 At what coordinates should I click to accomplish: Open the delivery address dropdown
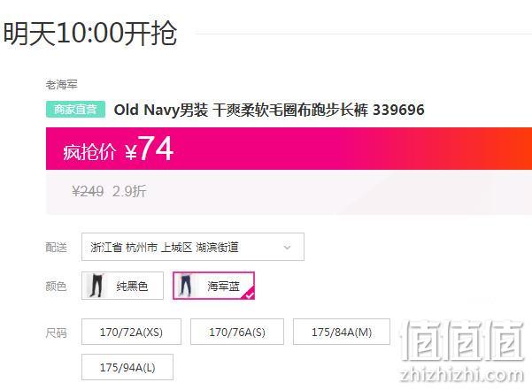click(193, 247)
